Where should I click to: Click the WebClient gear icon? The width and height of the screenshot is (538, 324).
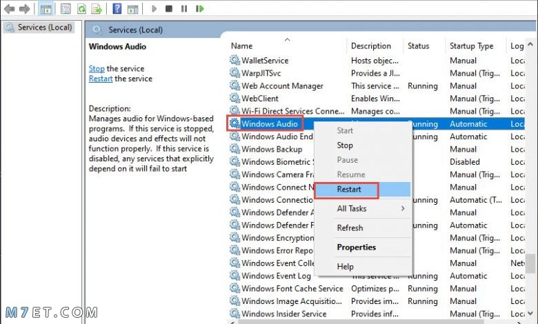(x=235, y=99)
